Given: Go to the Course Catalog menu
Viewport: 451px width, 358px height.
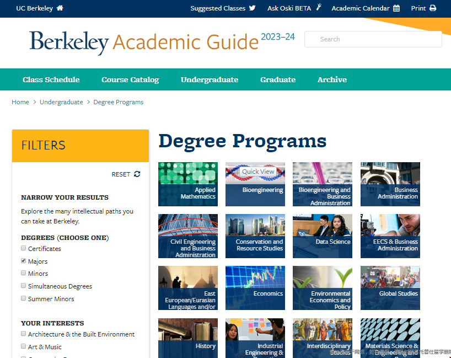Looking at the screenshot, I should coord(130,79).
